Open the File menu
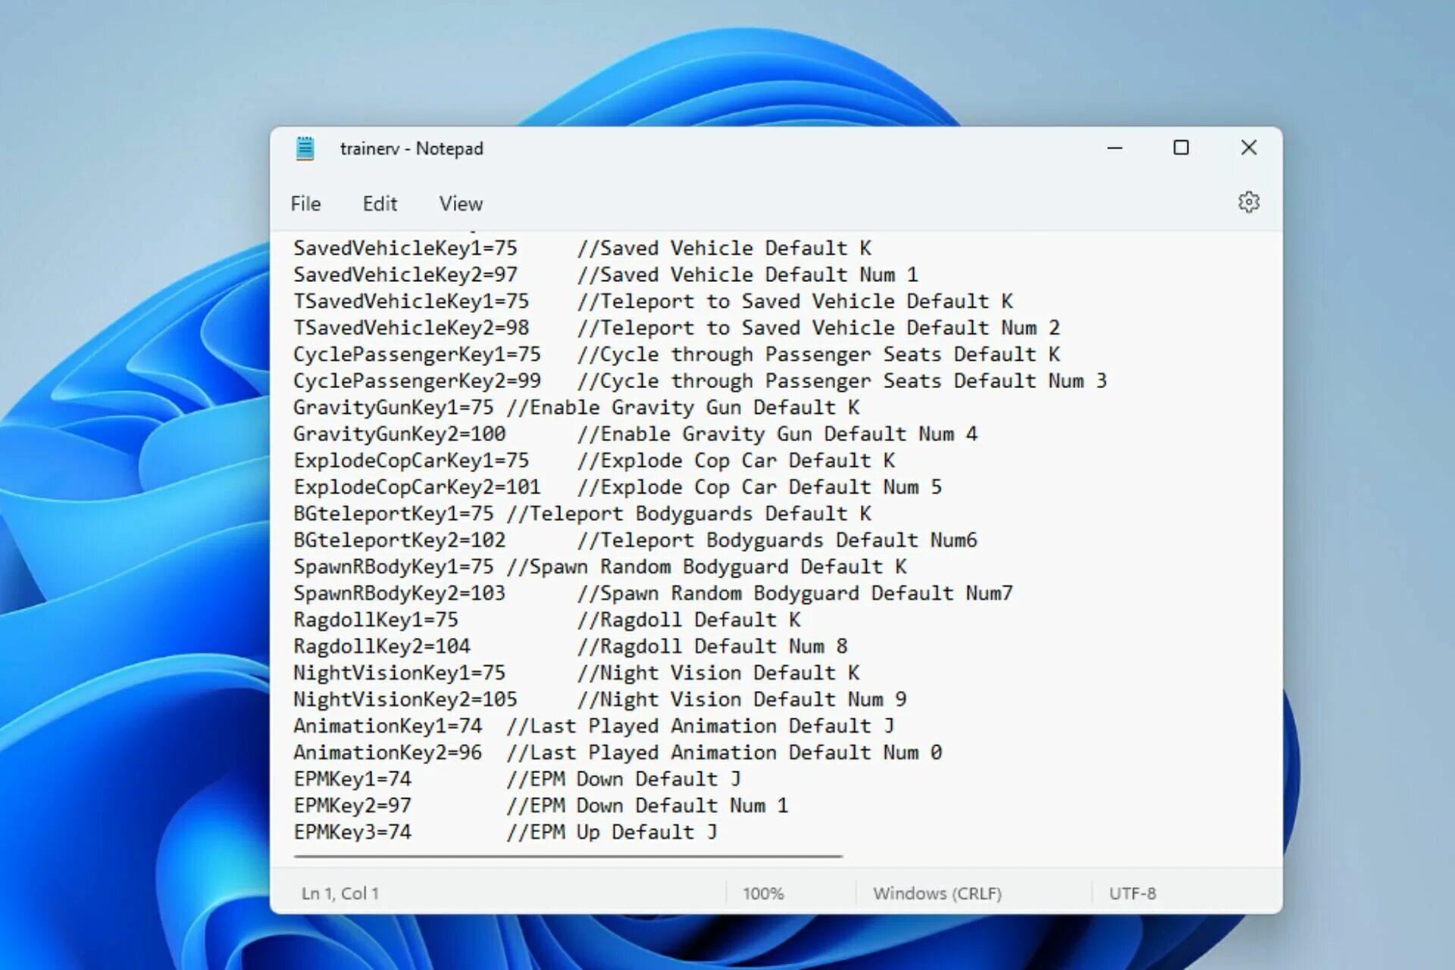 [306, 202]
